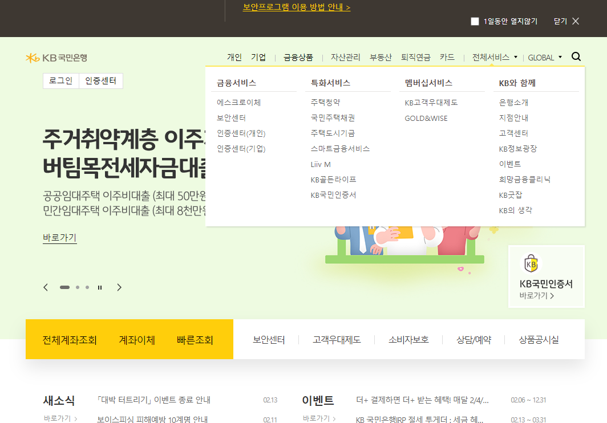Open Liiv M link
The width and height of the screenshot is (607, 423).
[x=321, y=165]
